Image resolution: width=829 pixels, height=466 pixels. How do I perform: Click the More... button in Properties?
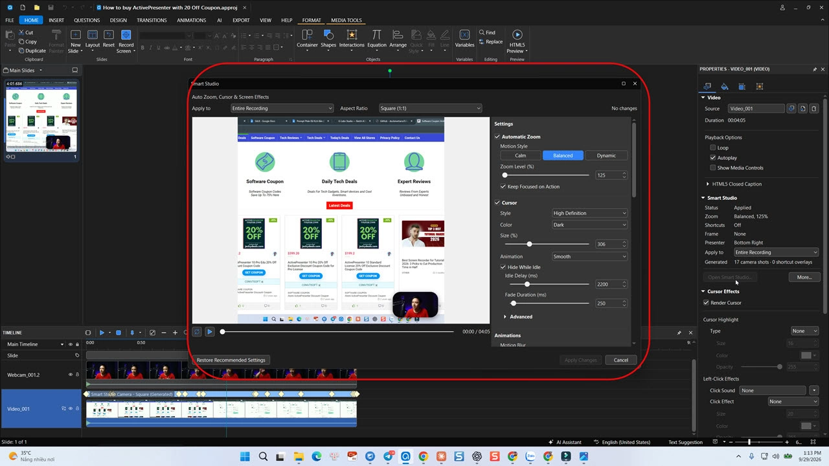(804, 277)
